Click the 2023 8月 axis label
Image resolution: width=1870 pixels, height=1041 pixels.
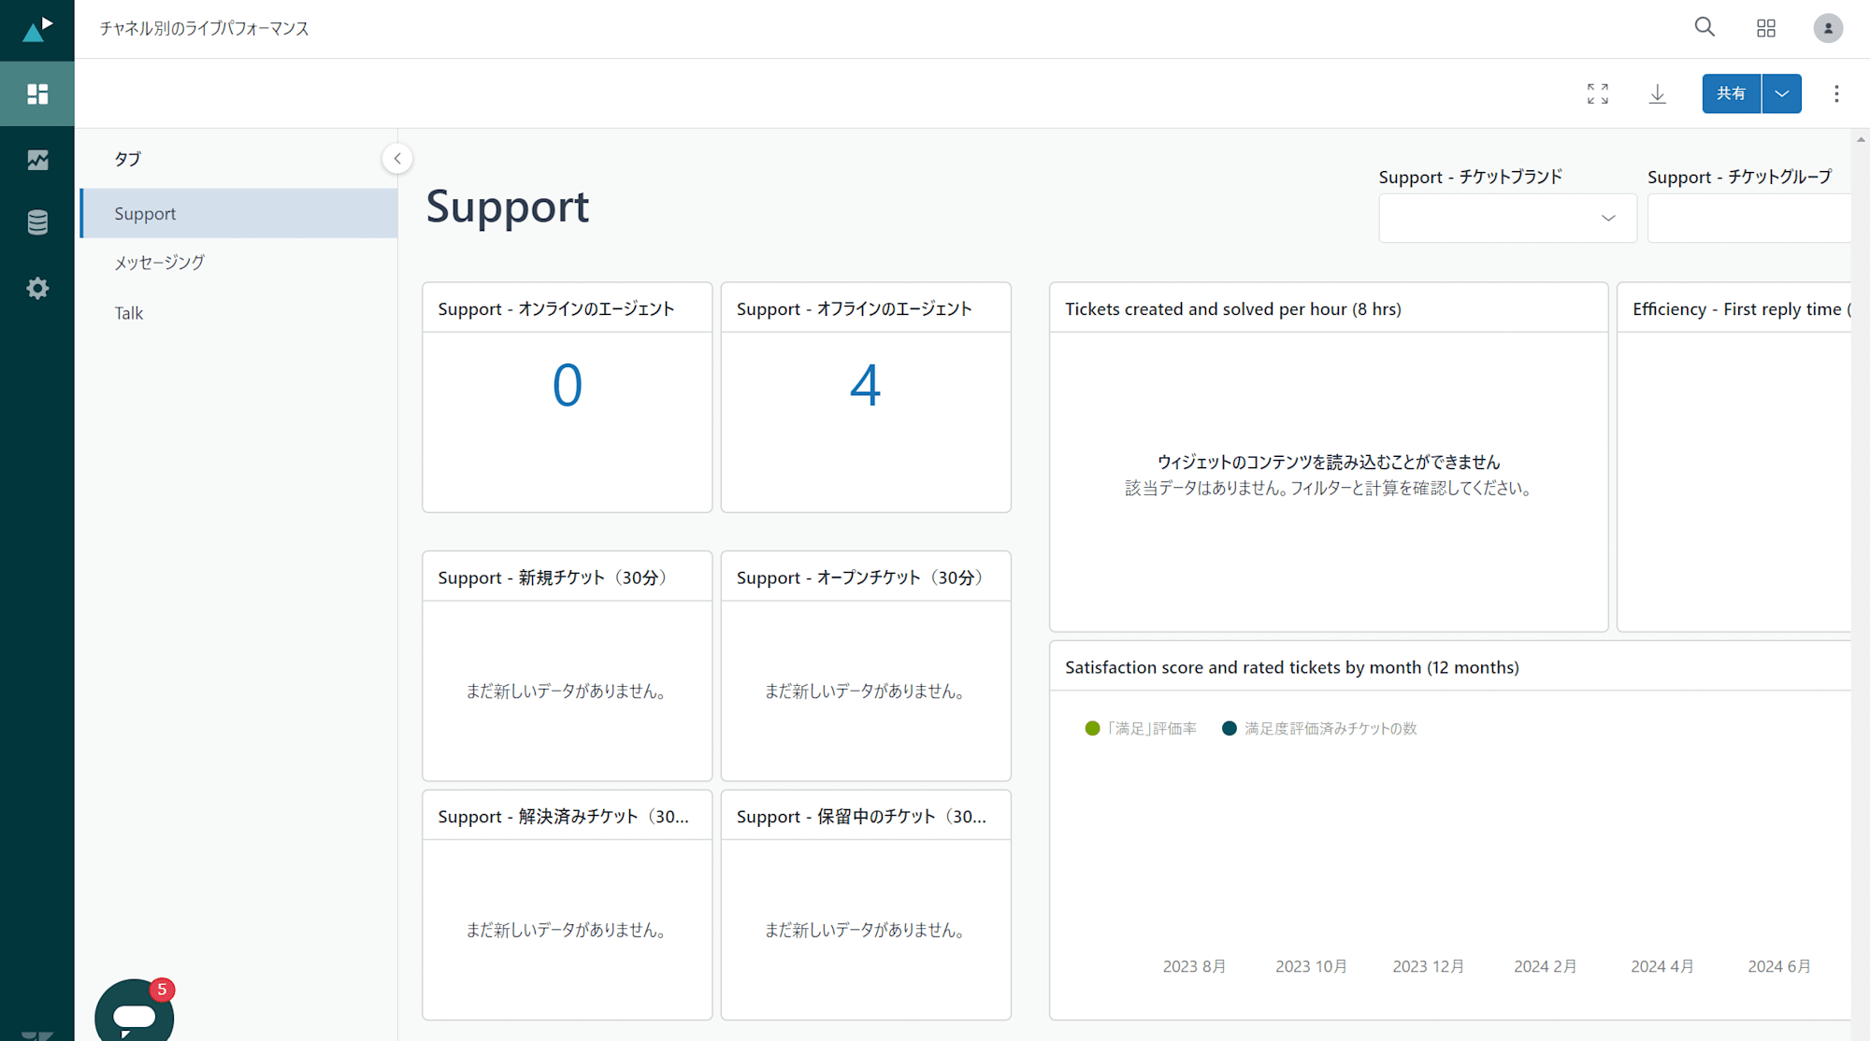1194,966
